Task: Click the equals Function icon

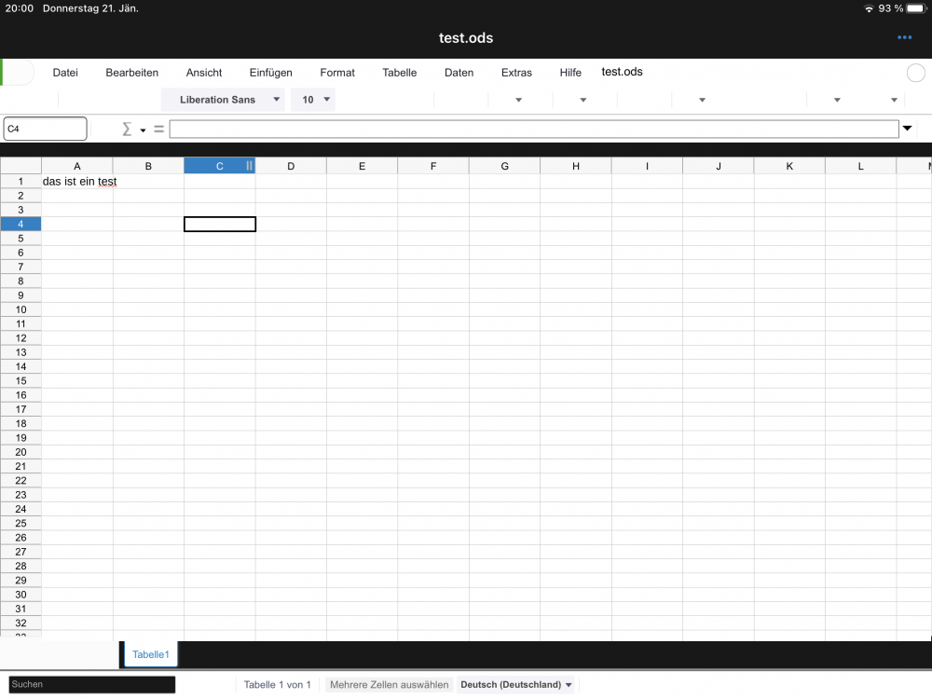Action: point(158,129)
